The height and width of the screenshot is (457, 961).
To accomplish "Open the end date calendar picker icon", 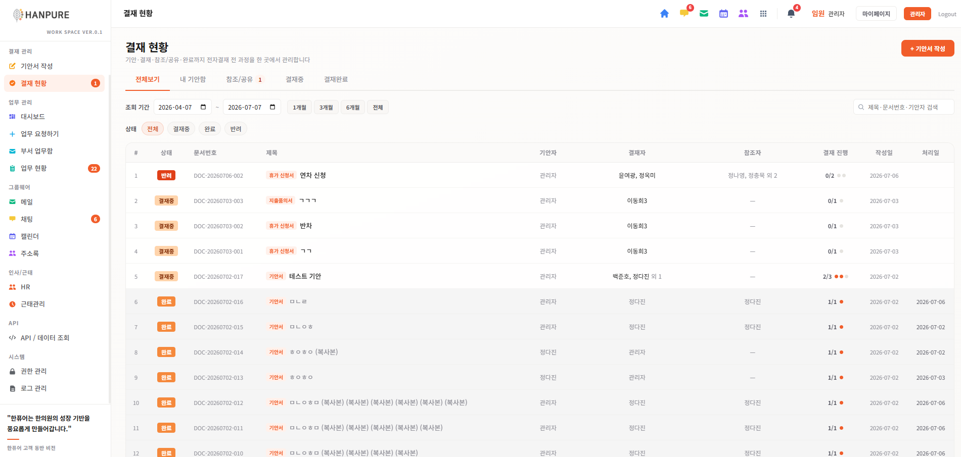I will click(x=272, y=107).
